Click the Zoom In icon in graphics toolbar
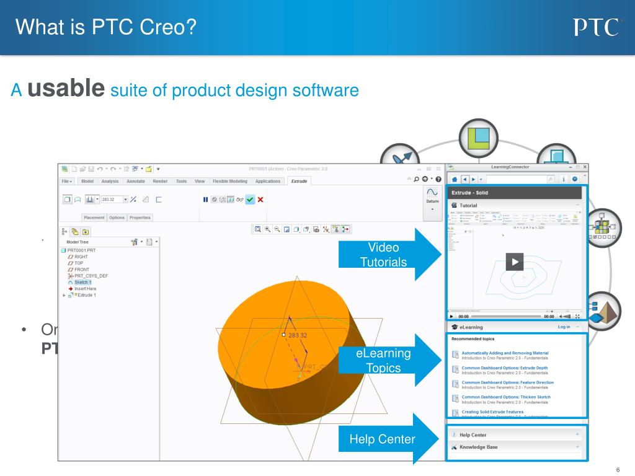This screenshot has height=476, width=635. [x=267, y=229]
